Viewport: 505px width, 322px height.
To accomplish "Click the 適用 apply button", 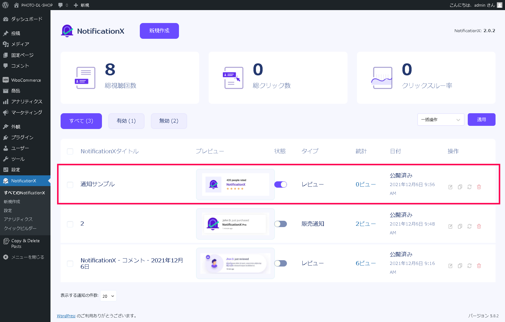I will (x=482, y=120).
